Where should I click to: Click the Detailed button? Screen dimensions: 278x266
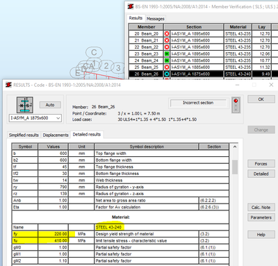(x=261, y=174)
